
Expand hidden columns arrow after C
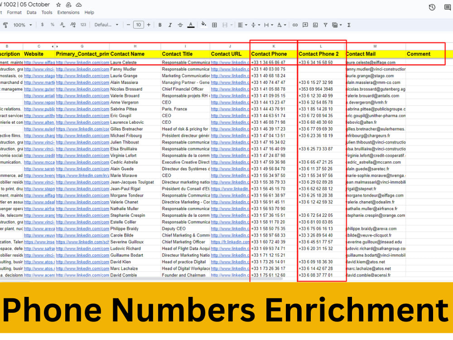click(x=57, y=46)
